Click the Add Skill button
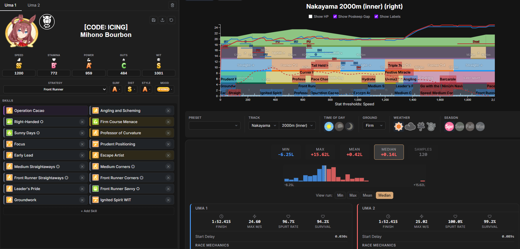The image size is (520, 249). point(89,211)
